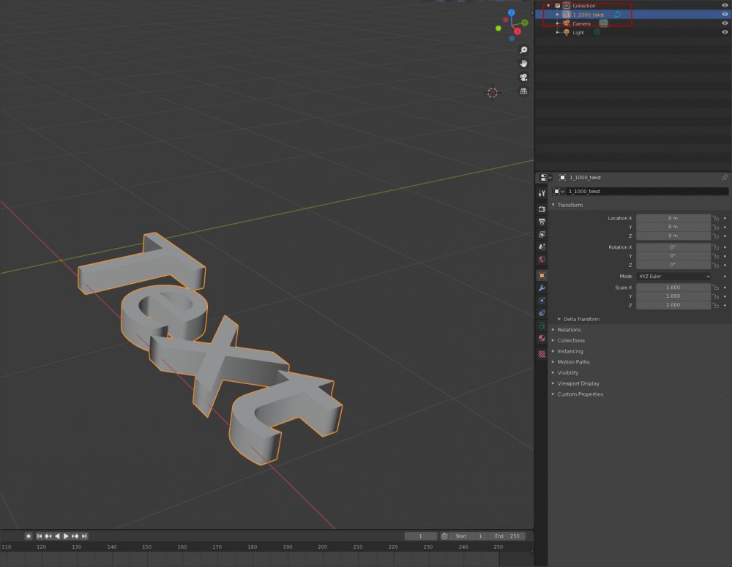This screenshot has height=567, width=732.
Task: Toggle visibility of the Camera object
Action: pyautogui.click(x=725, y=23)
